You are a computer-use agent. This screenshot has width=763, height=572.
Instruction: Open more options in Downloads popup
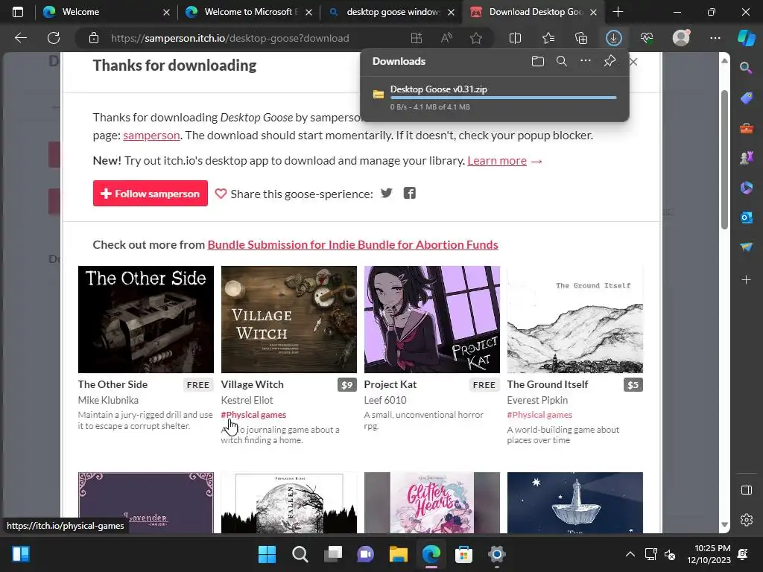[586, 61]
